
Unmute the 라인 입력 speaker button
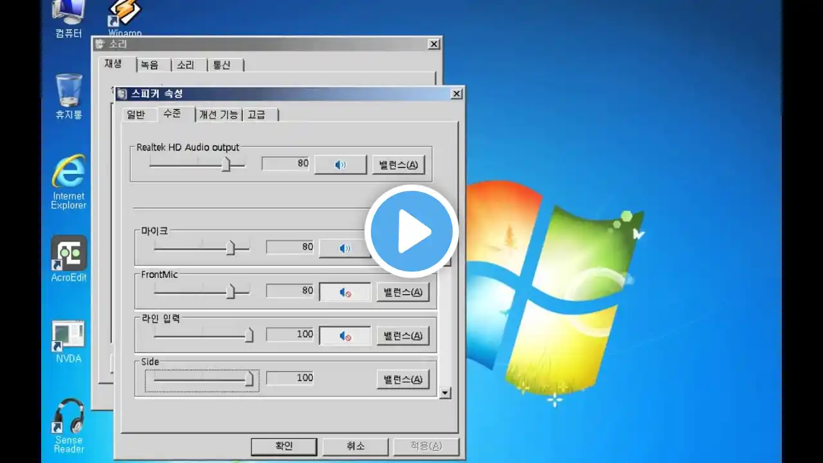[x=345, y=336]
